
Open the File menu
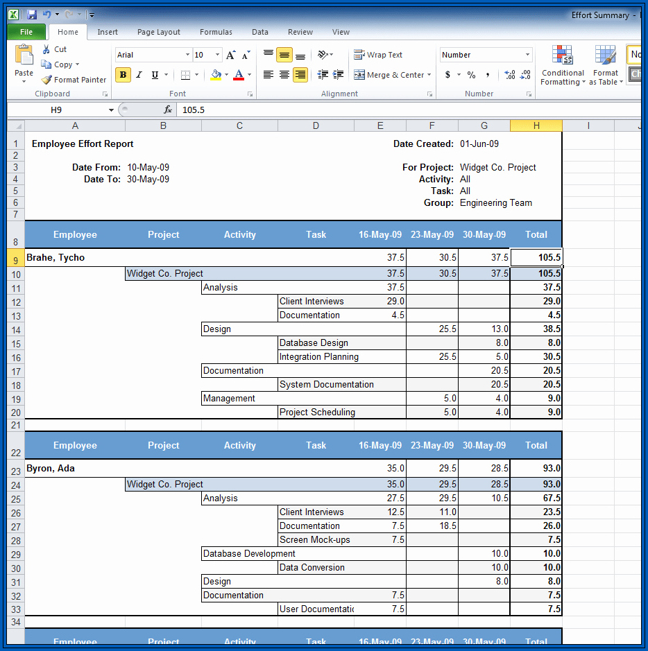coord(26,31)
